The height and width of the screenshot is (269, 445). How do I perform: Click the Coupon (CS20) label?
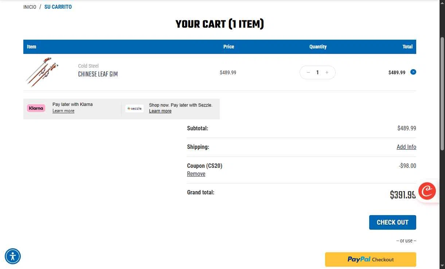tap(204, 166)
